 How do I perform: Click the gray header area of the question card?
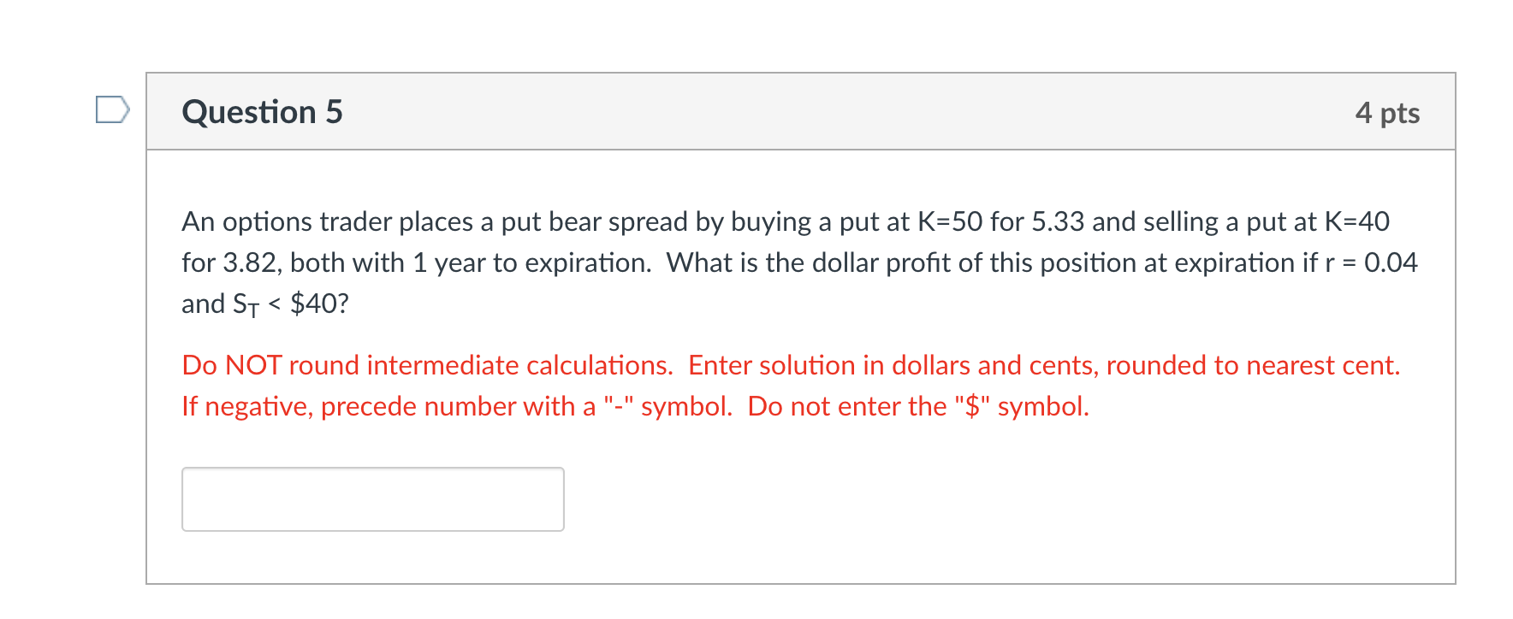[770, 111]
